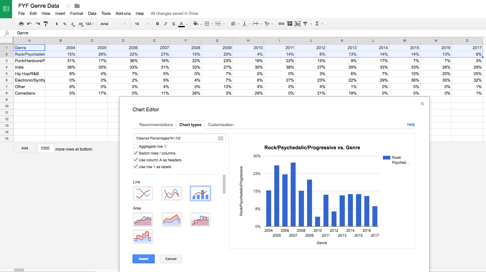Switch to the Recommendations tab
The width and height of the screenshot is (486, 272).
pyautogui.click(x=156, y=125)
